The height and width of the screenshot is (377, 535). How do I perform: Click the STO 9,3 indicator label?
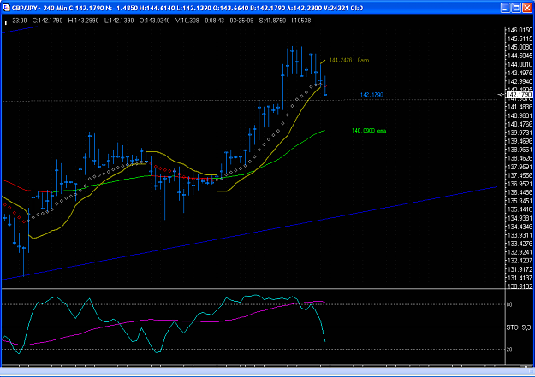pos(519,327)
